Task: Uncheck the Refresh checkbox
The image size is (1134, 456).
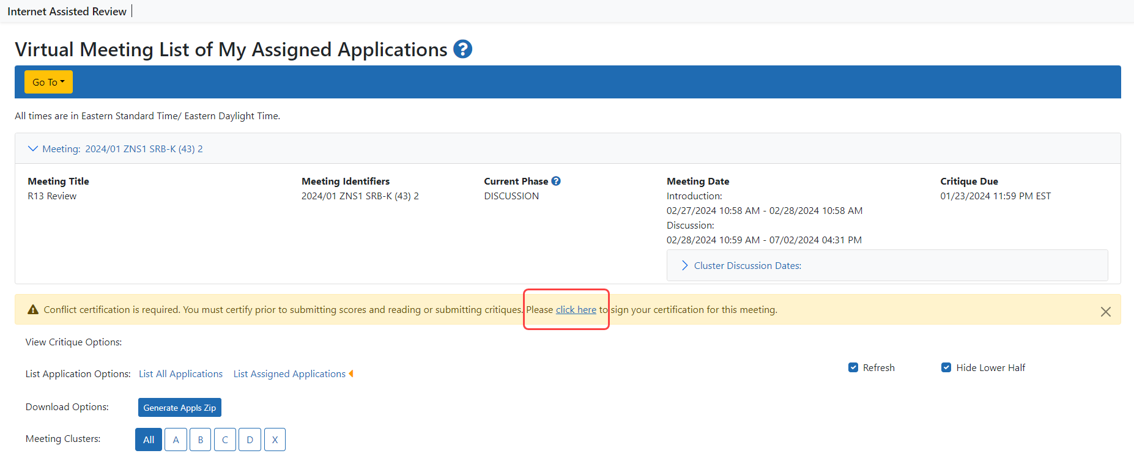Action: pos(853,367)
